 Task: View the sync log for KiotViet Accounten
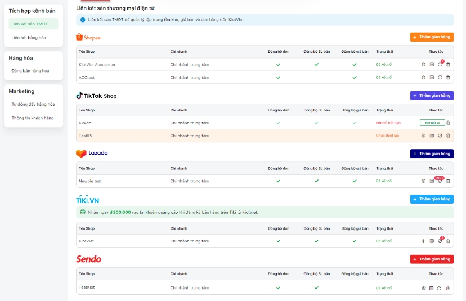(x=432, y=65)
